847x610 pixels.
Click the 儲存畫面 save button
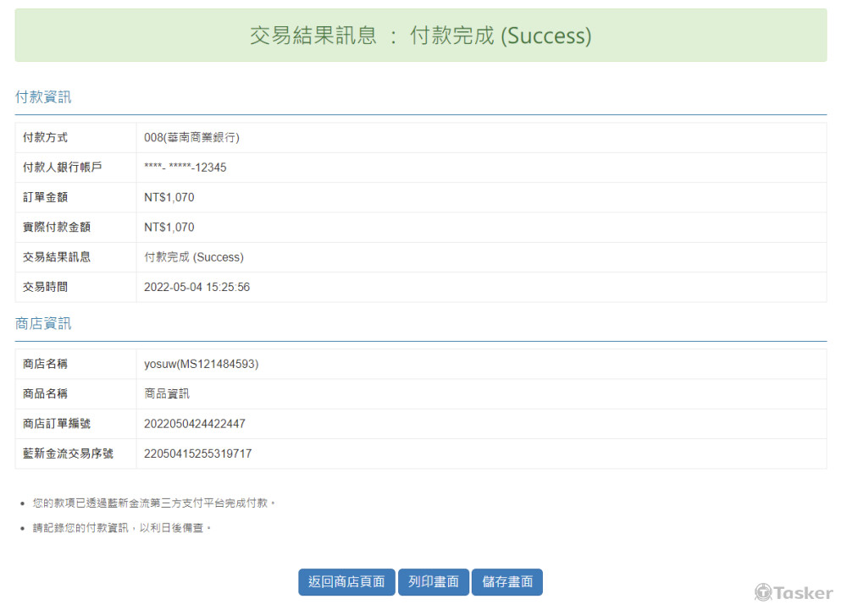[x=507, y=582]
